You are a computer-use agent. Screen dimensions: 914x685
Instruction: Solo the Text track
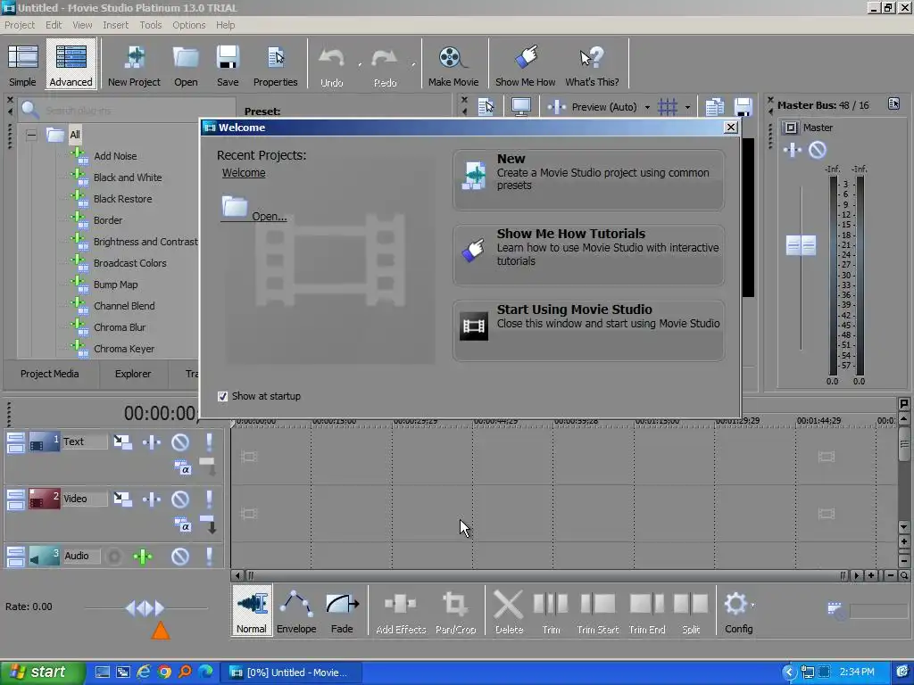tap(209, 442)
